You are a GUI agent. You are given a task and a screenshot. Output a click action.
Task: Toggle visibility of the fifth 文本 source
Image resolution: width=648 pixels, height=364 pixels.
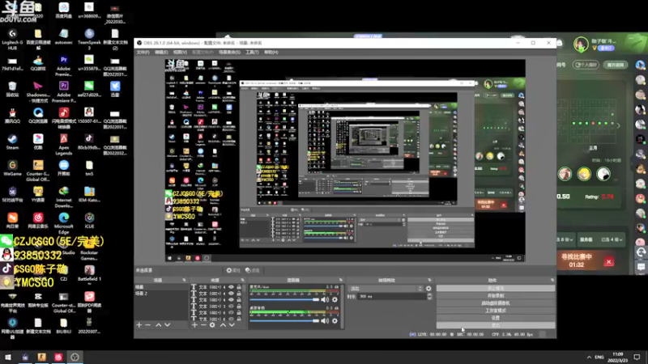pos(231,313)
